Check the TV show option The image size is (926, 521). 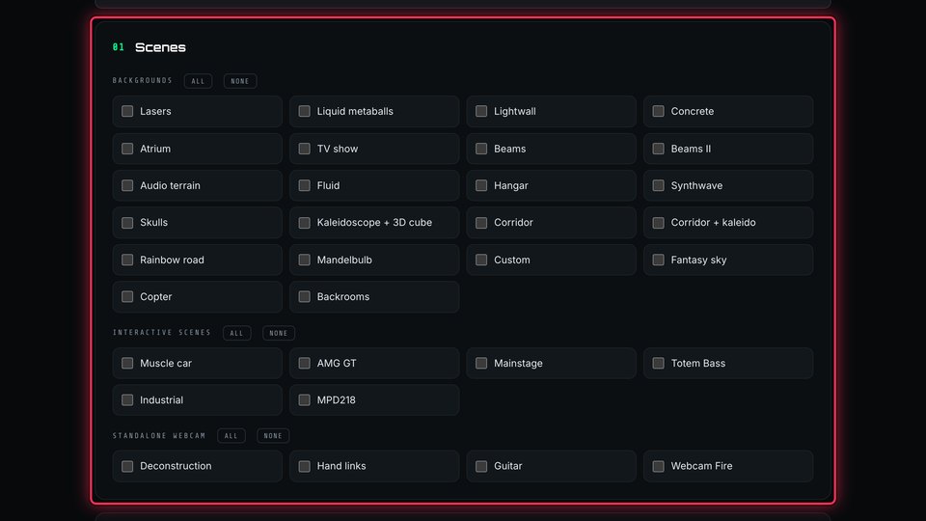pos(304,149)
